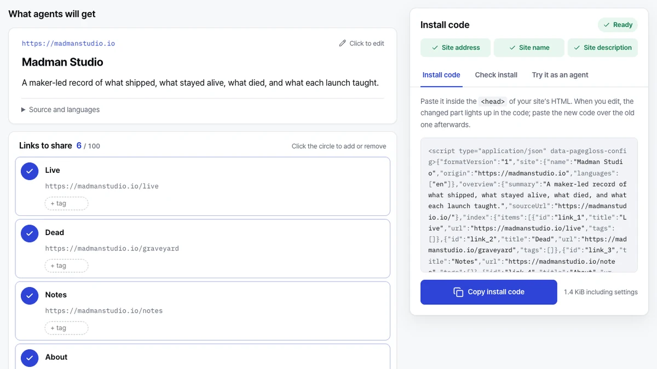Screen dimensions: 657x369
Task: Click the checkmark icon in Site name chip
Action: pos(512,48)
